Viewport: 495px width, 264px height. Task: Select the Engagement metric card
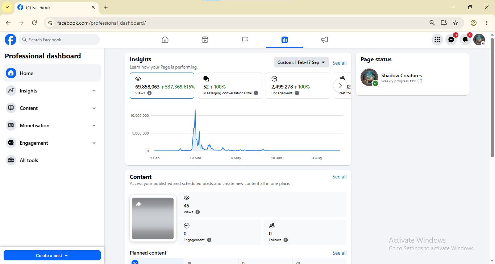tap(298, 86)
